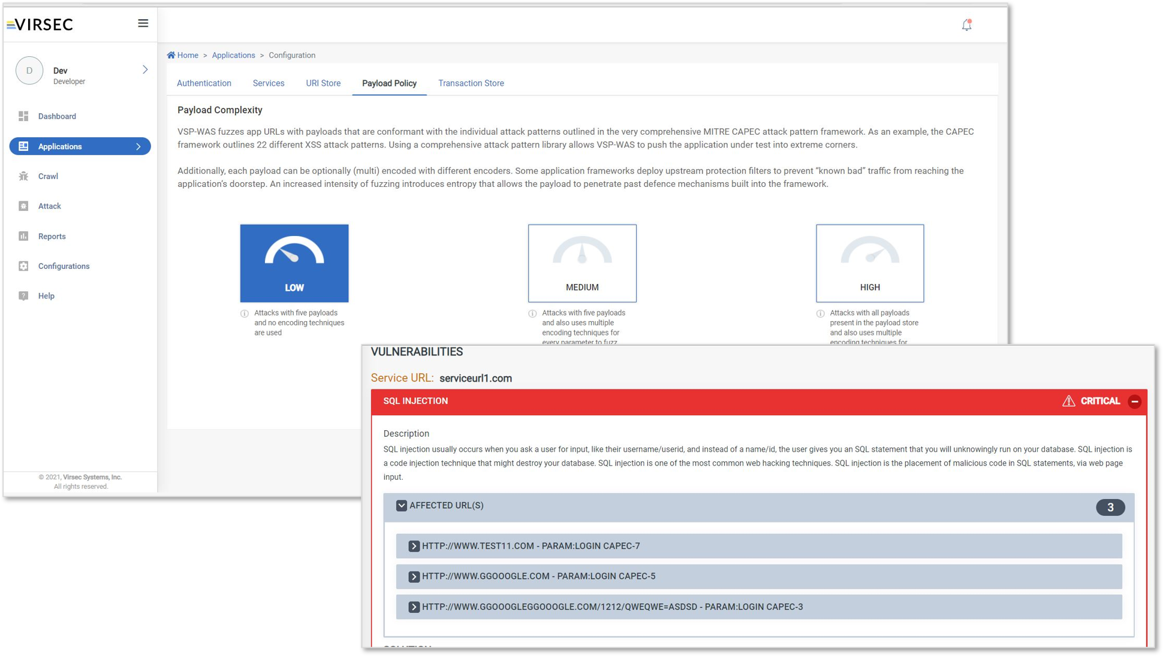
Task: Open Applications from the sidebar
Action: click(x=80, y=146)
